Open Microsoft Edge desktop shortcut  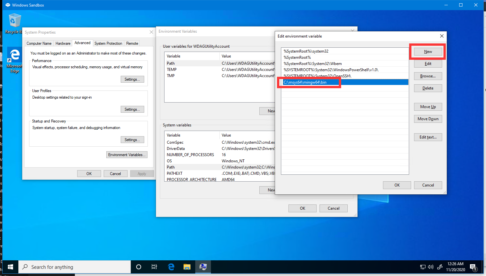(x=14, y=60)
